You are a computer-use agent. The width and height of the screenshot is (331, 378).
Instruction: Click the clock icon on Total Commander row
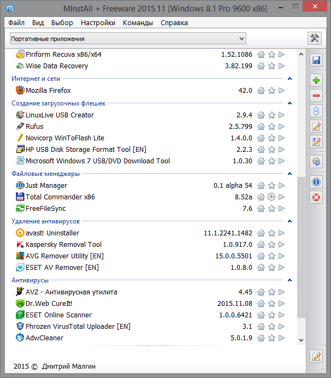click(271, 197)
